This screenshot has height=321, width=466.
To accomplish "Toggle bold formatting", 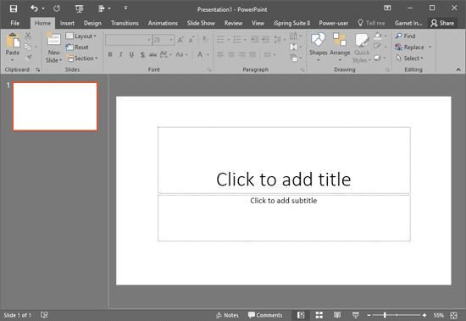I will point(110,54).
